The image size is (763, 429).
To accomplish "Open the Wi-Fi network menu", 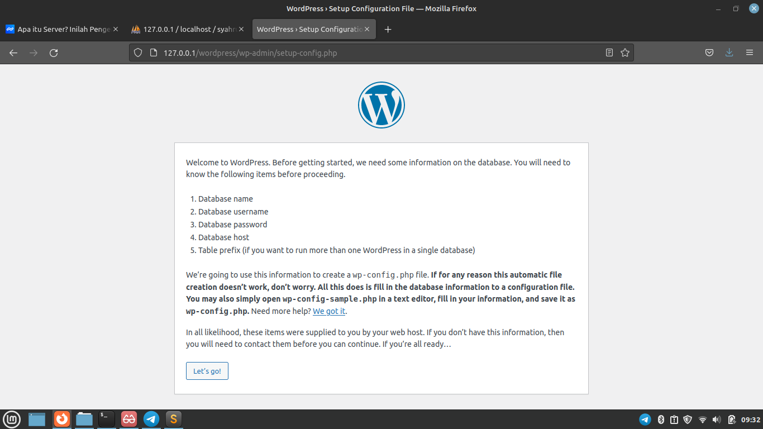I will 703,420.
